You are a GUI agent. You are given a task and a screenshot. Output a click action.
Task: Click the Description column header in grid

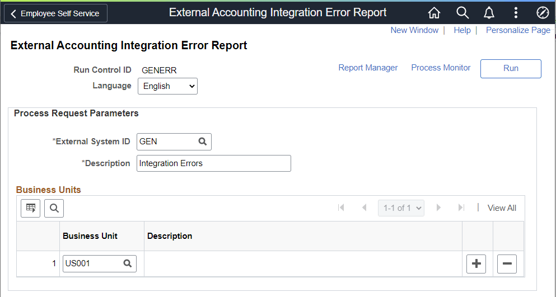click(170, 236)
